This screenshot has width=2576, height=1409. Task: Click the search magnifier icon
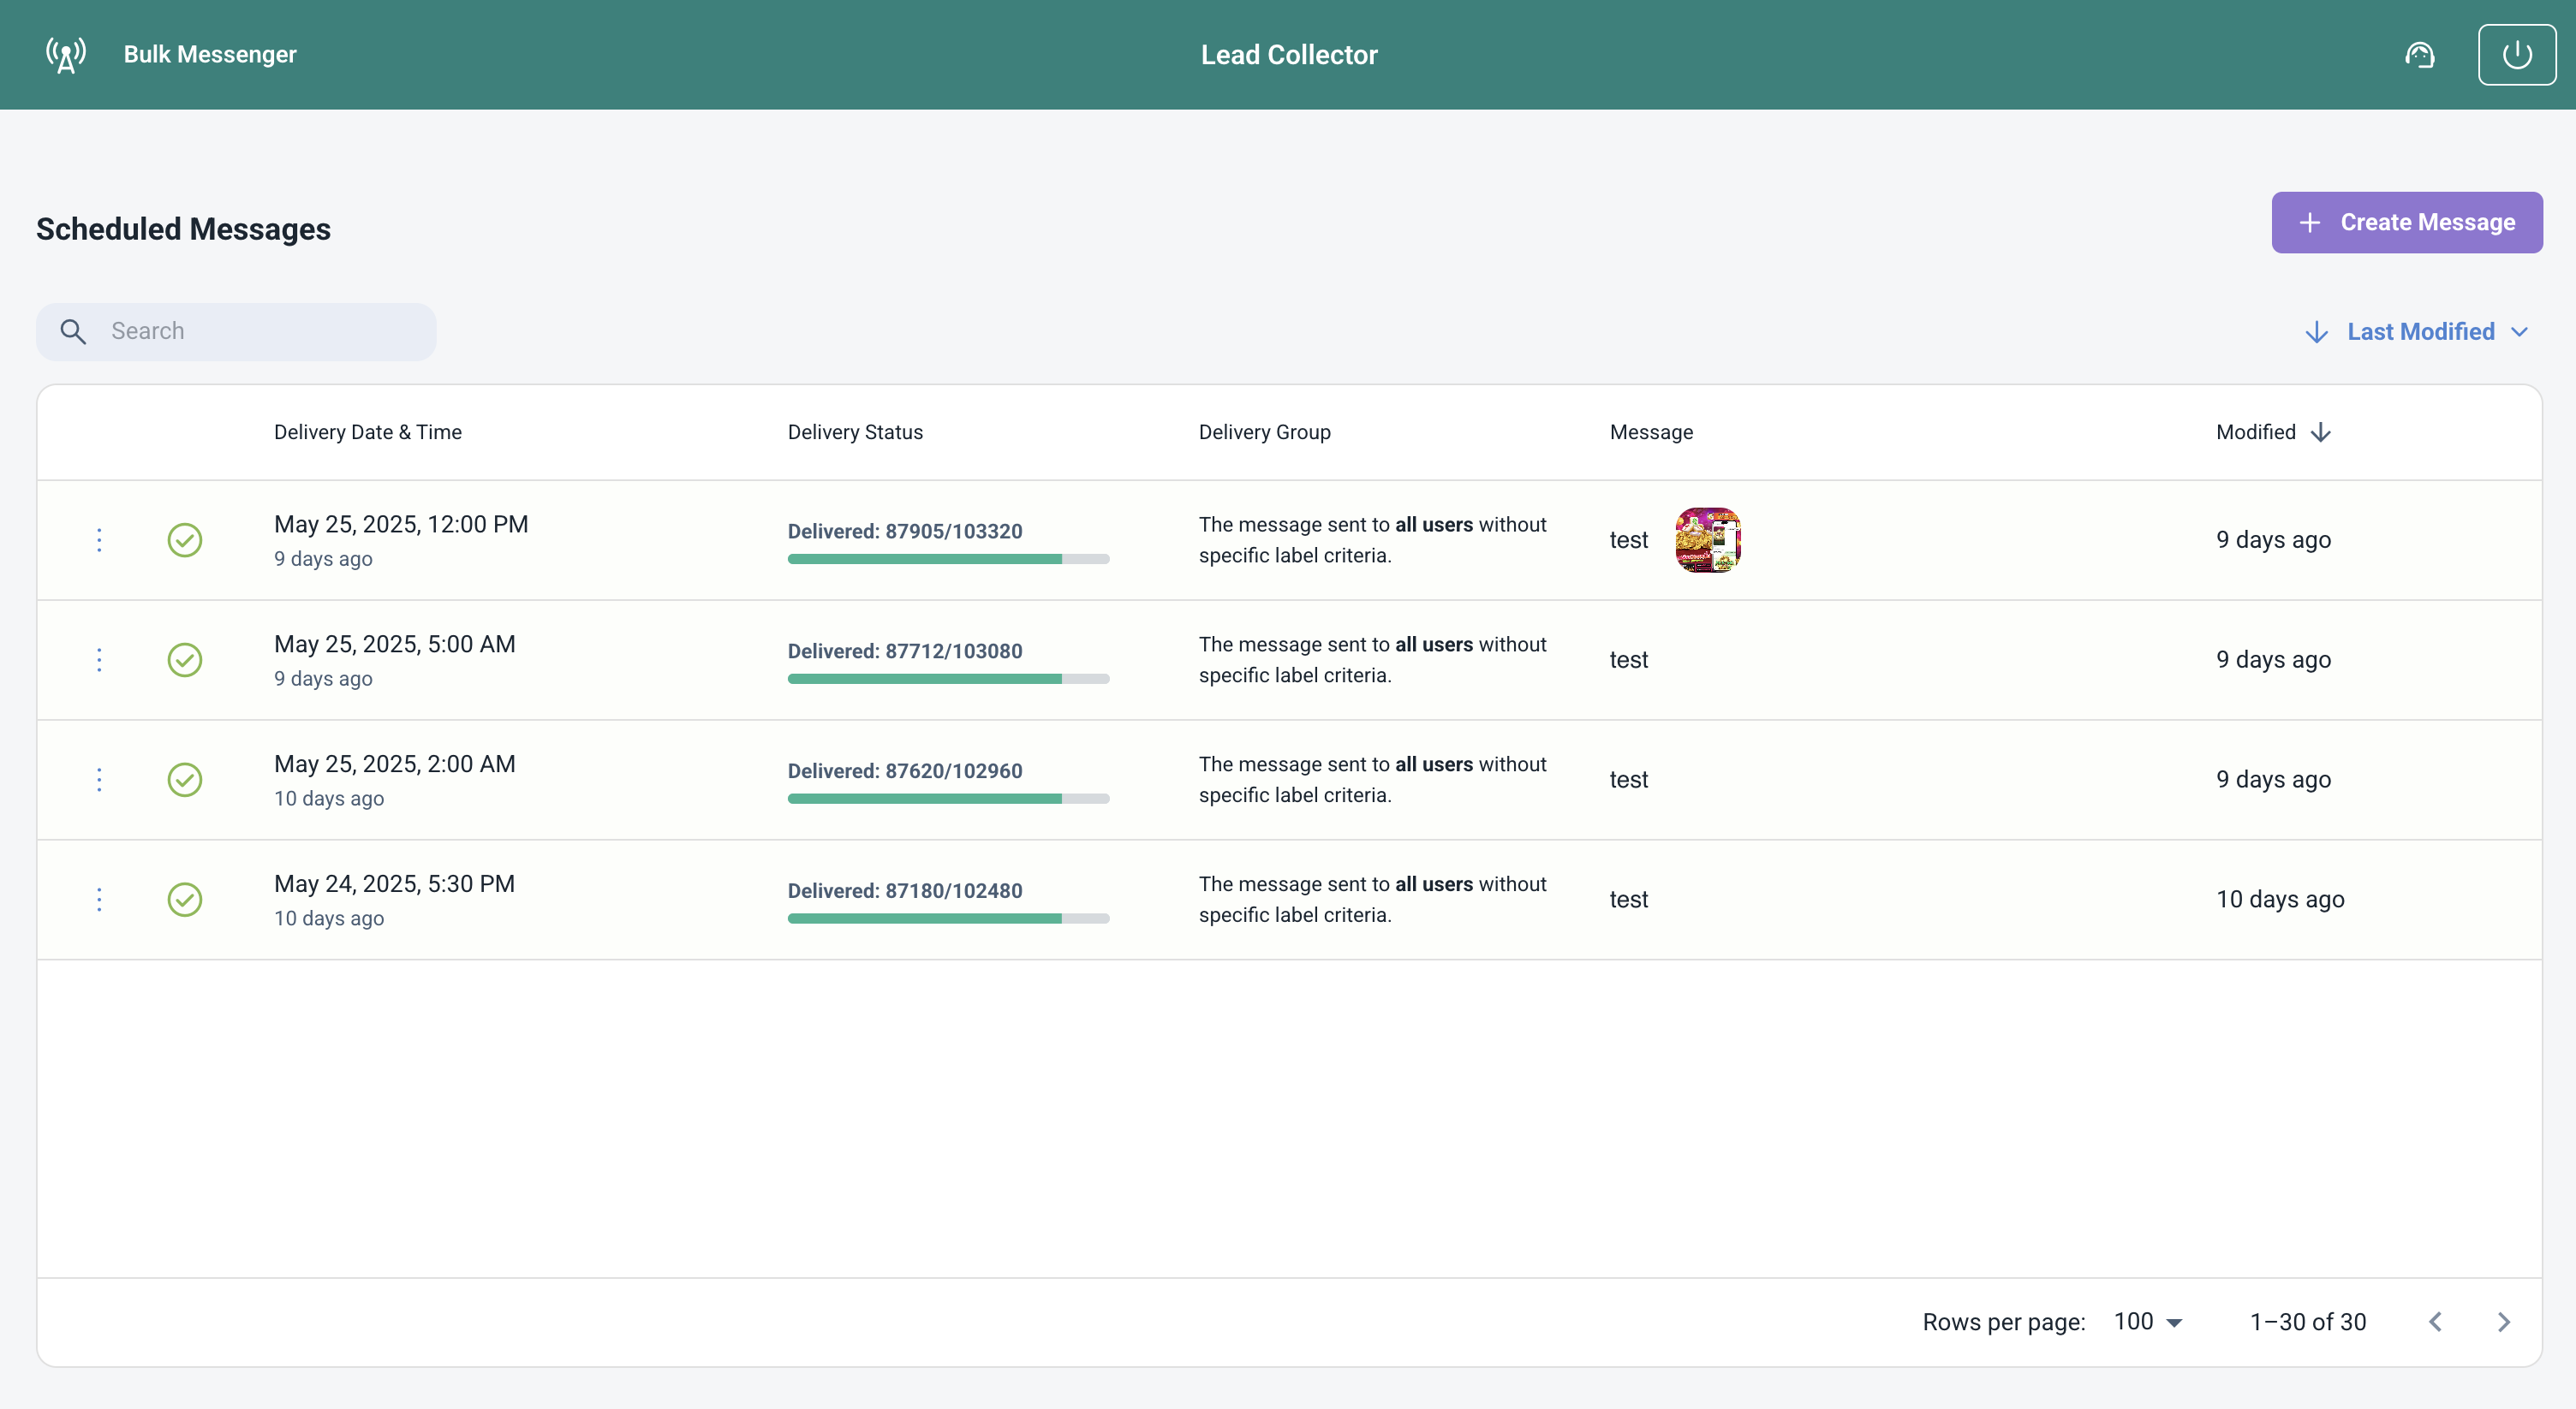73,330
